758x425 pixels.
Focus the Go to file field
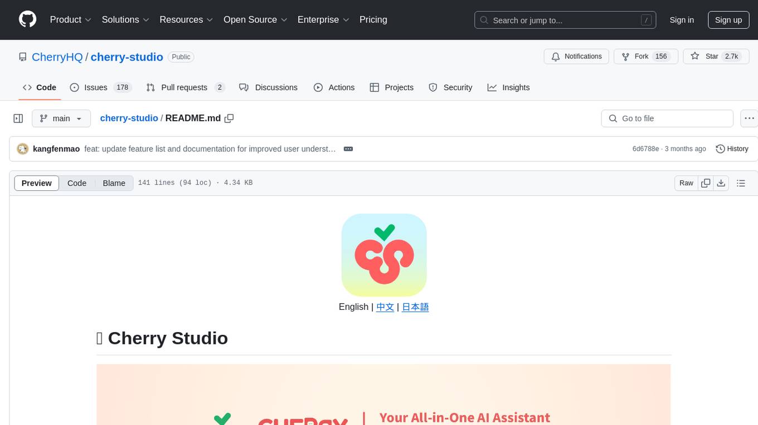(667, 118)
